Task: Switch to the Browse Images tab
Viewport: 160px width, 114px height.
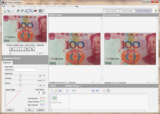Action: pyautogui.click(x=127, y=11)
